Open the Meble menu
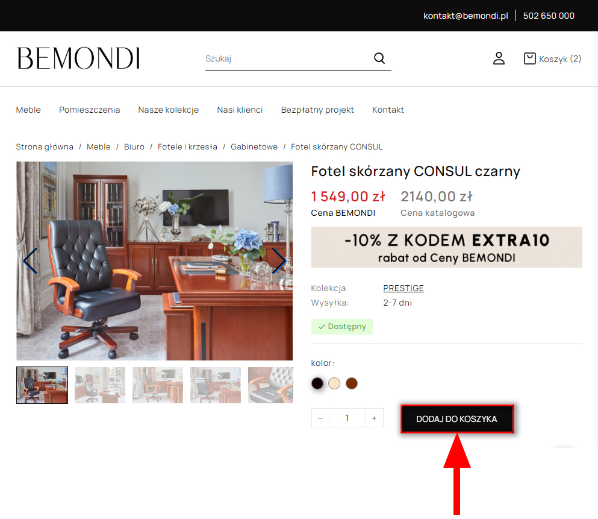 pyautogui.click(x=28, y=110)
